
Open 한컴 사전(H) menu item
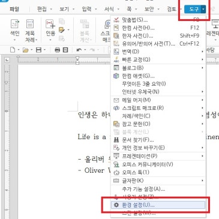[x=158, y=28]
